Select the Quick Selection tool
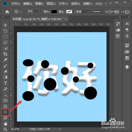This screenshot has width=132, height=132. 5,48
